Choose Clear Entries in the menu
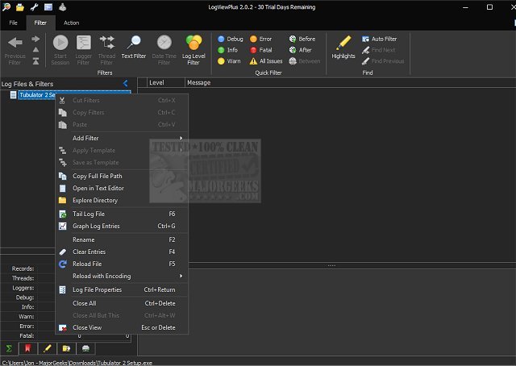Viewport: 516px width, 366px height. (x=122, y=252)
